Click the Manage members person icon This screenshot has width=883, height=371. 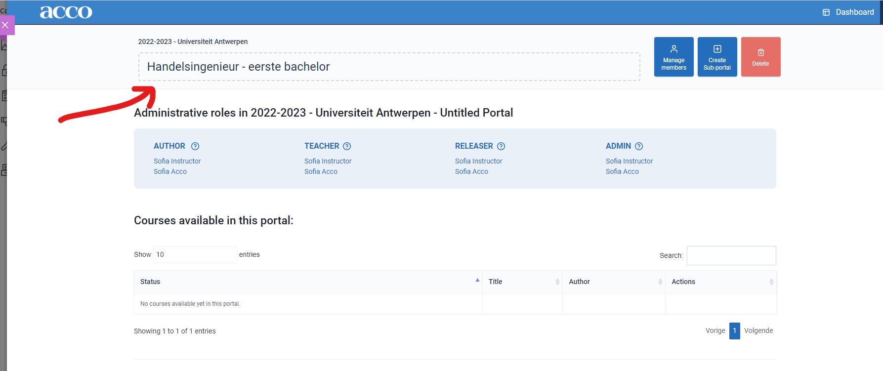[674, 49]
